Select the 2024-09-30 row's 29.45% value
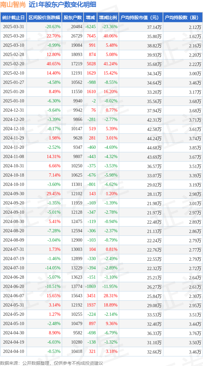Screen dimensions: 203x366 click(x=54, y=194)
